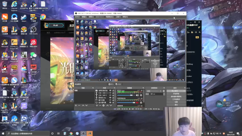Screen dimensions: 242x136
Task: Click 退出 button in OBS controls
Action: [176, 105]
